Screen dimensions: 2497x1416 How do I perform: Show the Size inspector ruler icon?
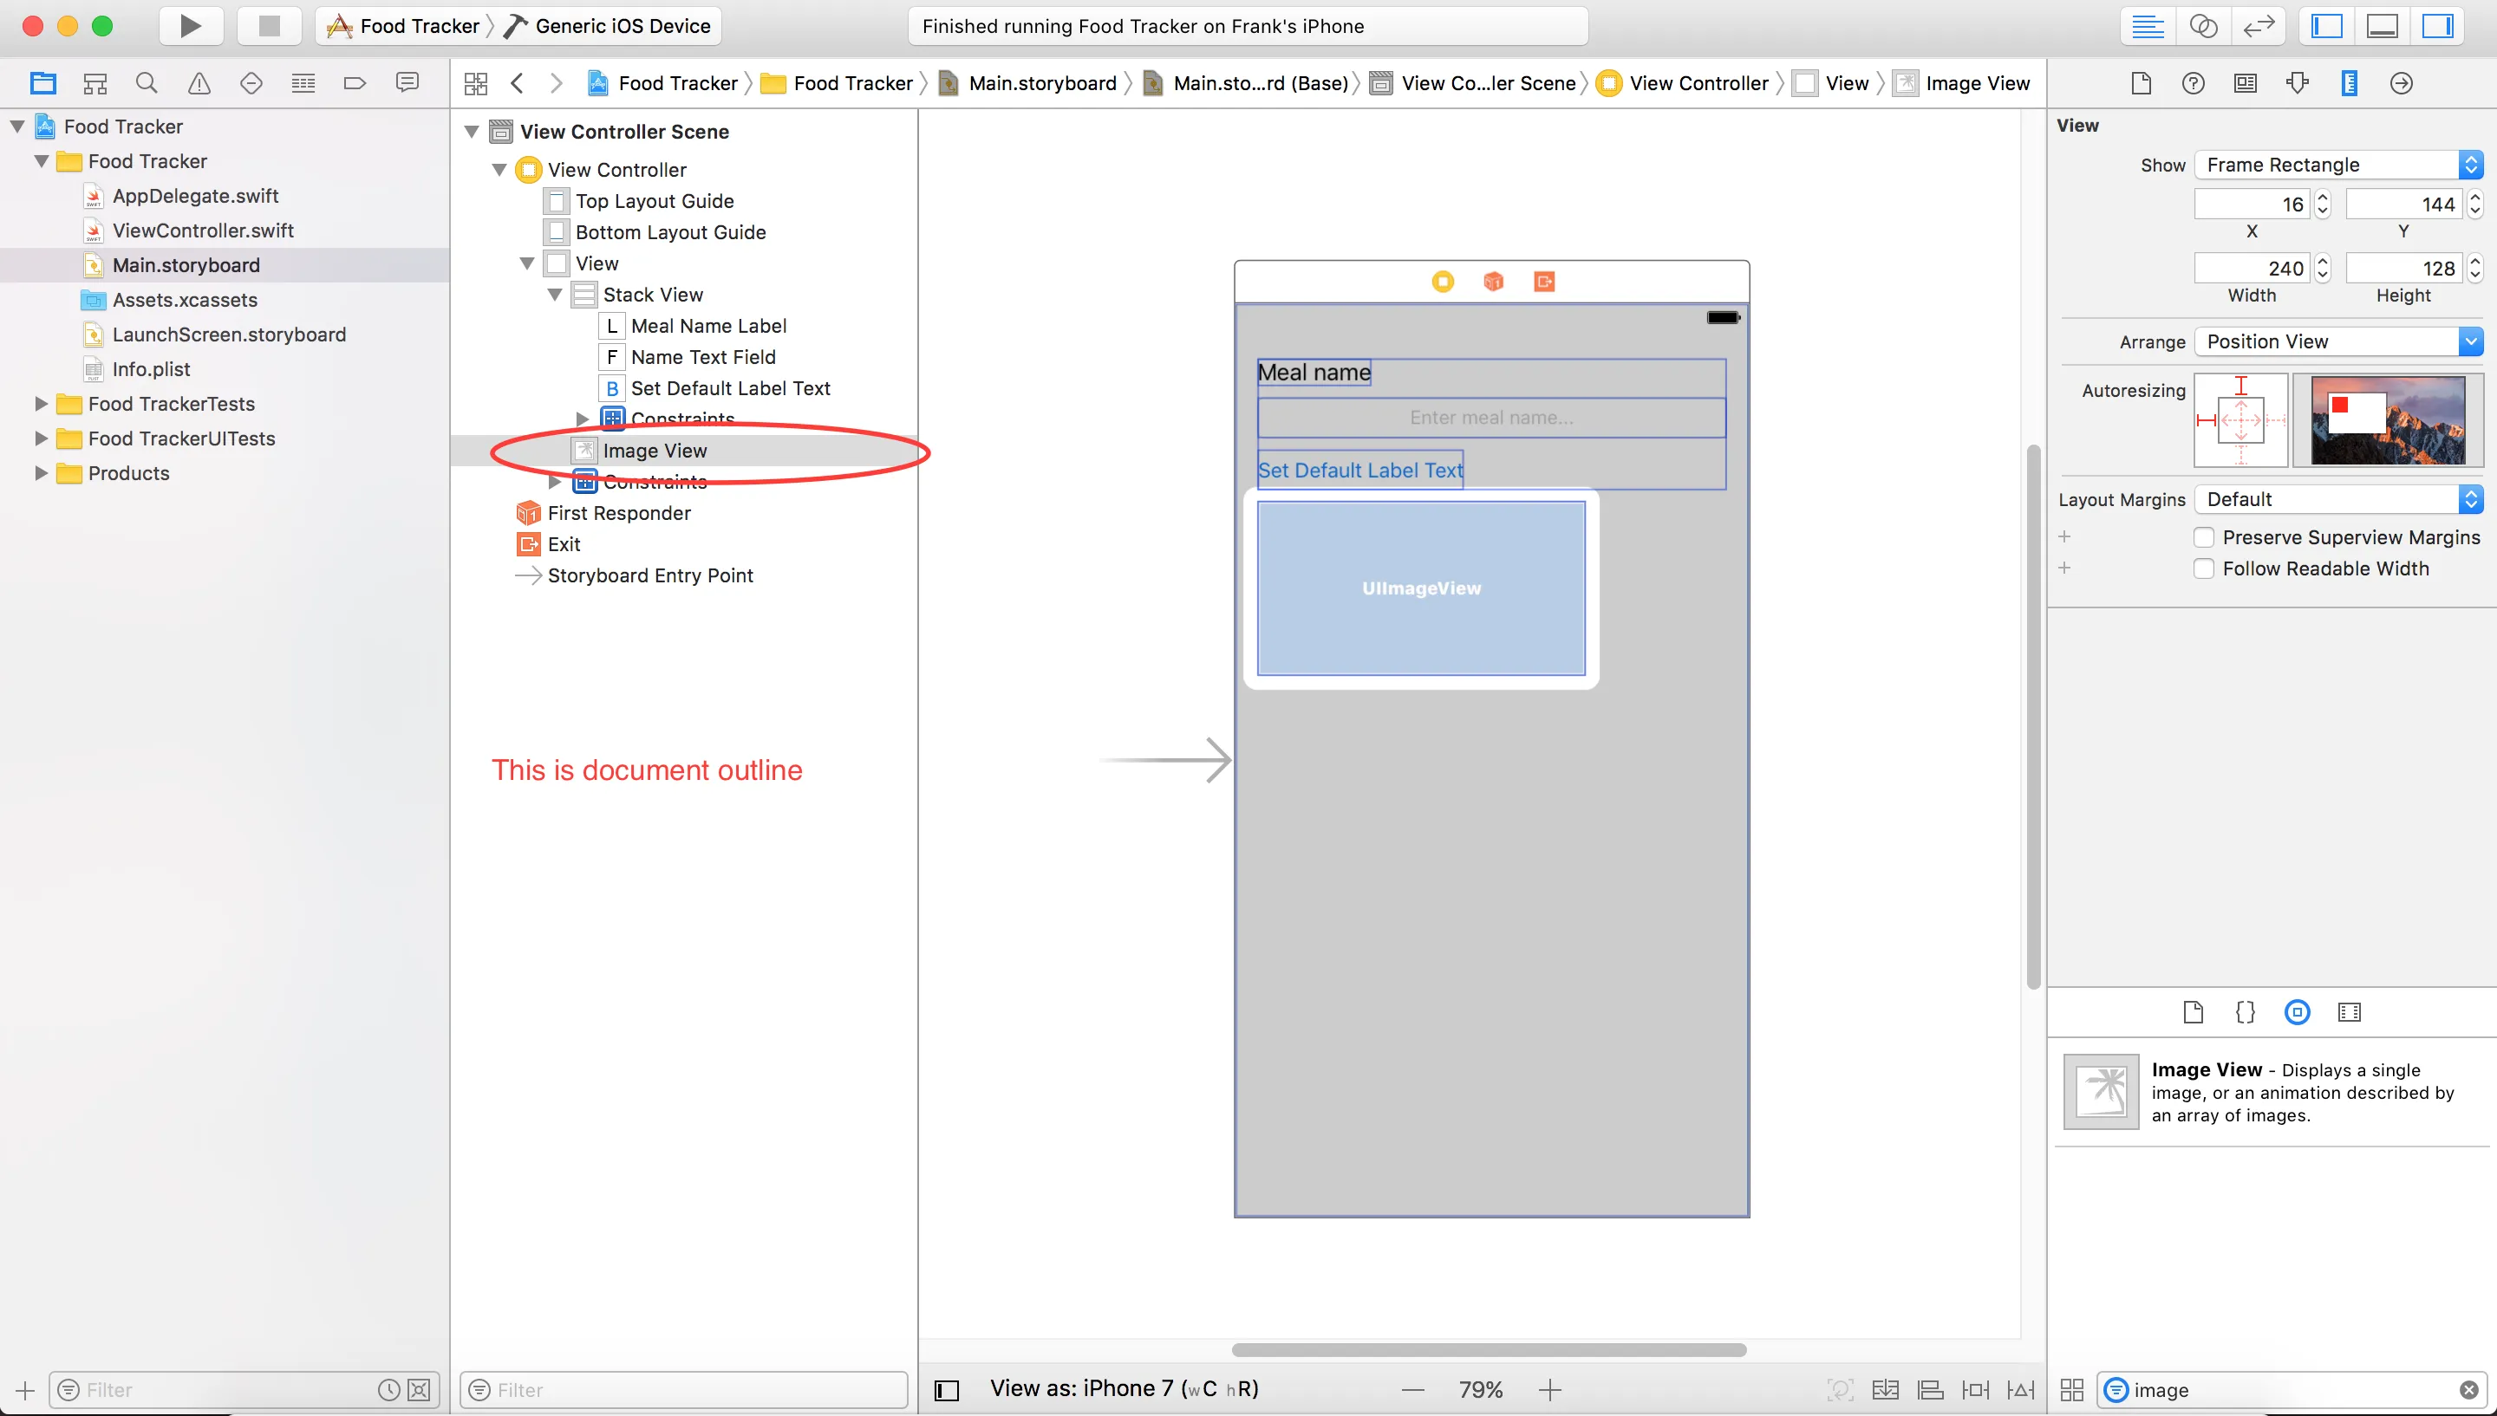2348,84
